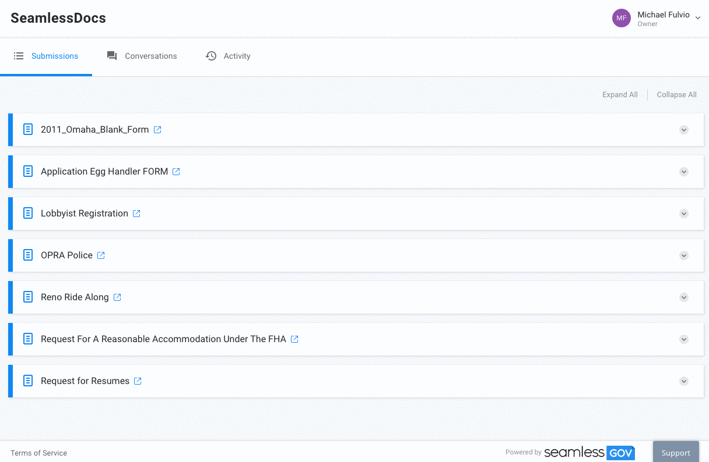
Task: Open the FHA Accommodation request external link icon
Action: [294, 339]
